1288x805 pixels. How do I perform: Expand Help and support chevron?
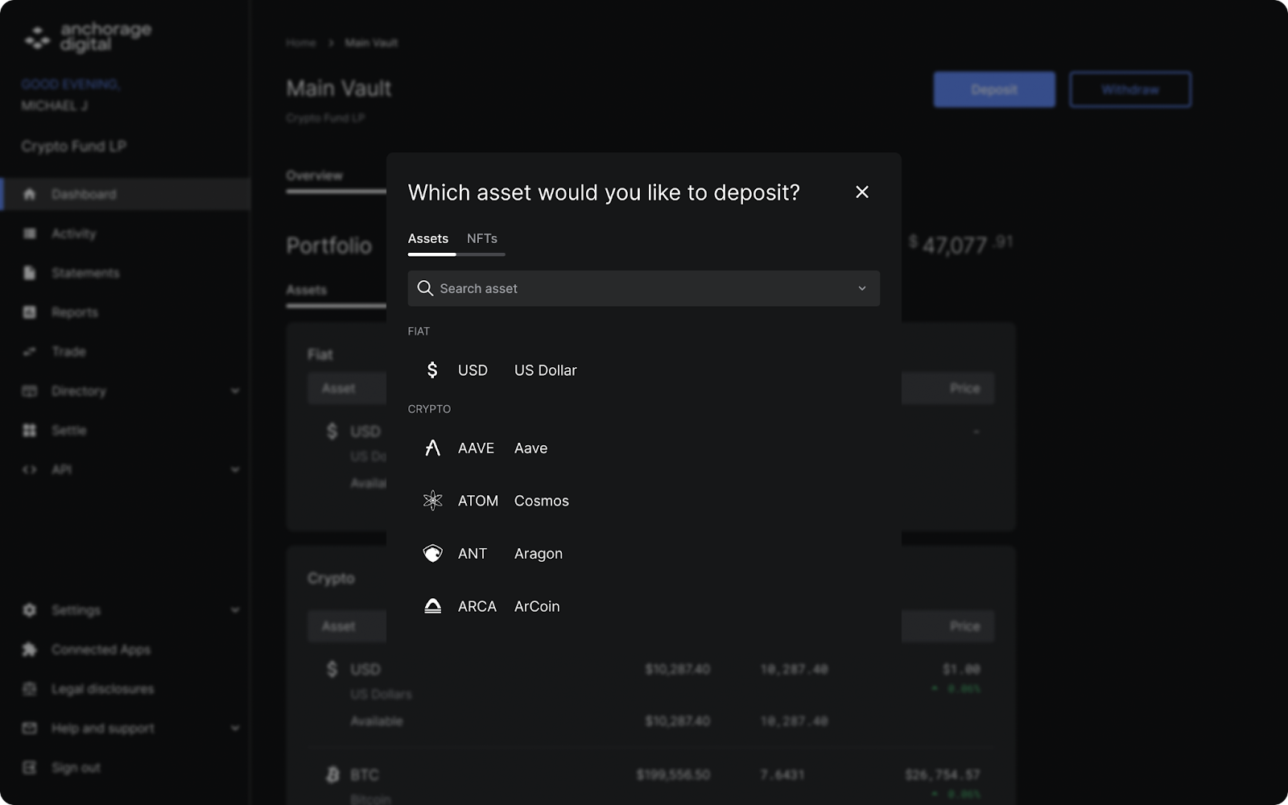tap(235, 729)
